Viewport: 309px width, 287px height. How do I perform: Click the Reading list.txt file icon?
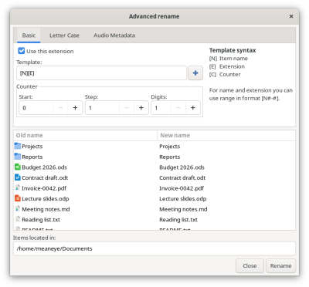pos(18,219)
